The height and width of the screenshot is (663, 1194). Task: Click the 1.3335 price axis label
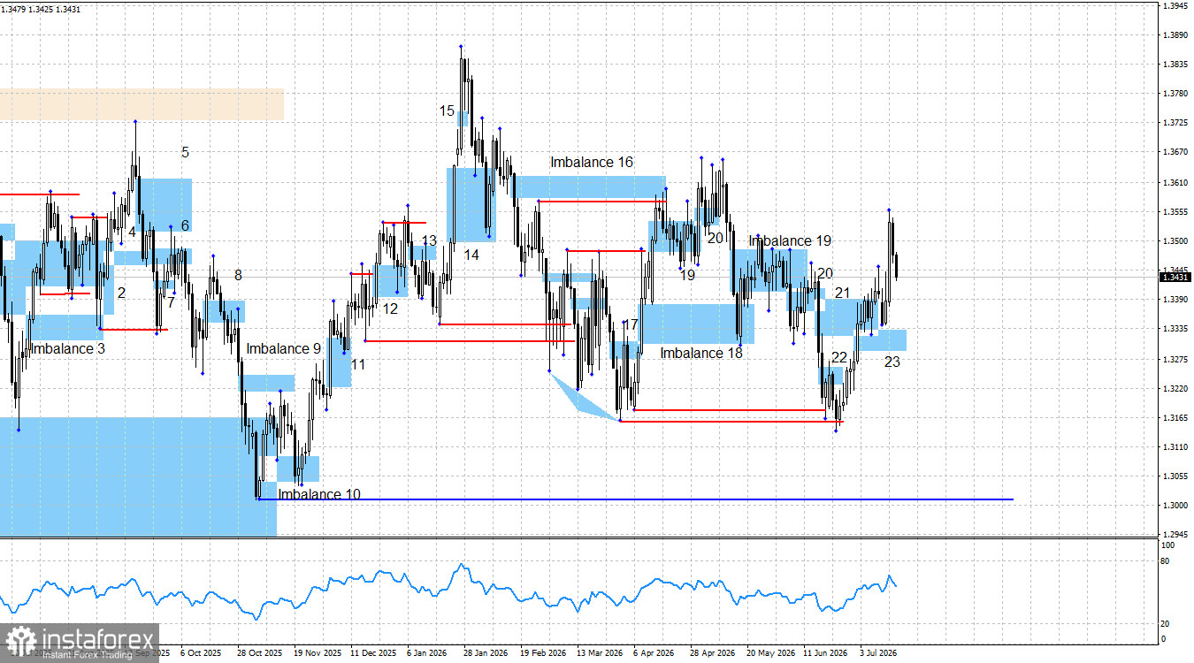[1175, 329]
